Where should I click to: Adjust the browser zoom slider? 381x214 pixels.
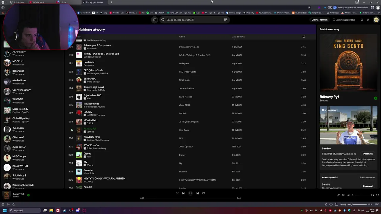coord(357,204)
